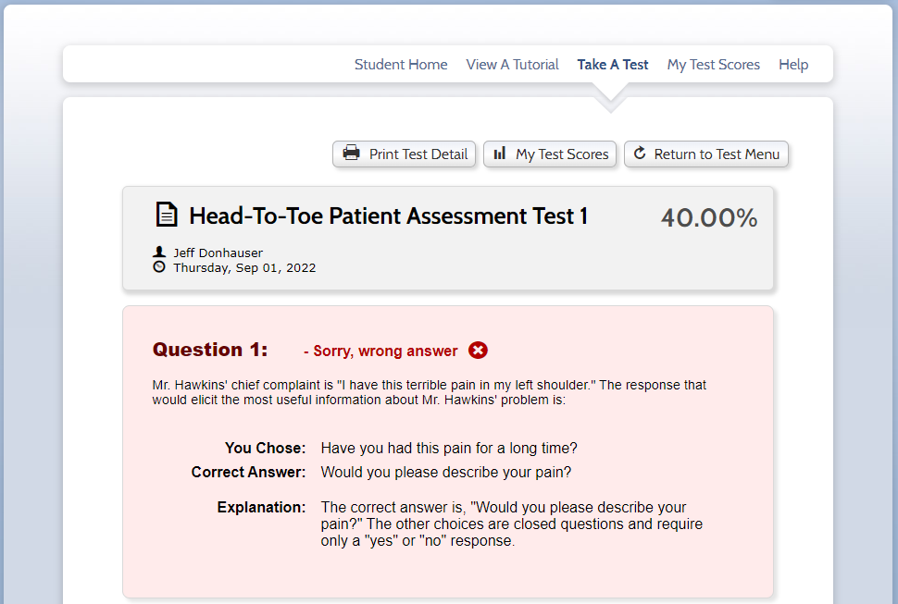The width and height of the screenshot is (898, 604).
Task: Click the student name Jeff Donhauser
Action: point(218,253)
